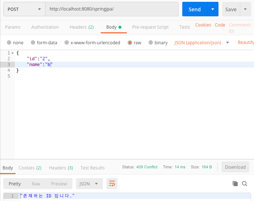Open the request Headers (2) tab

82,27
